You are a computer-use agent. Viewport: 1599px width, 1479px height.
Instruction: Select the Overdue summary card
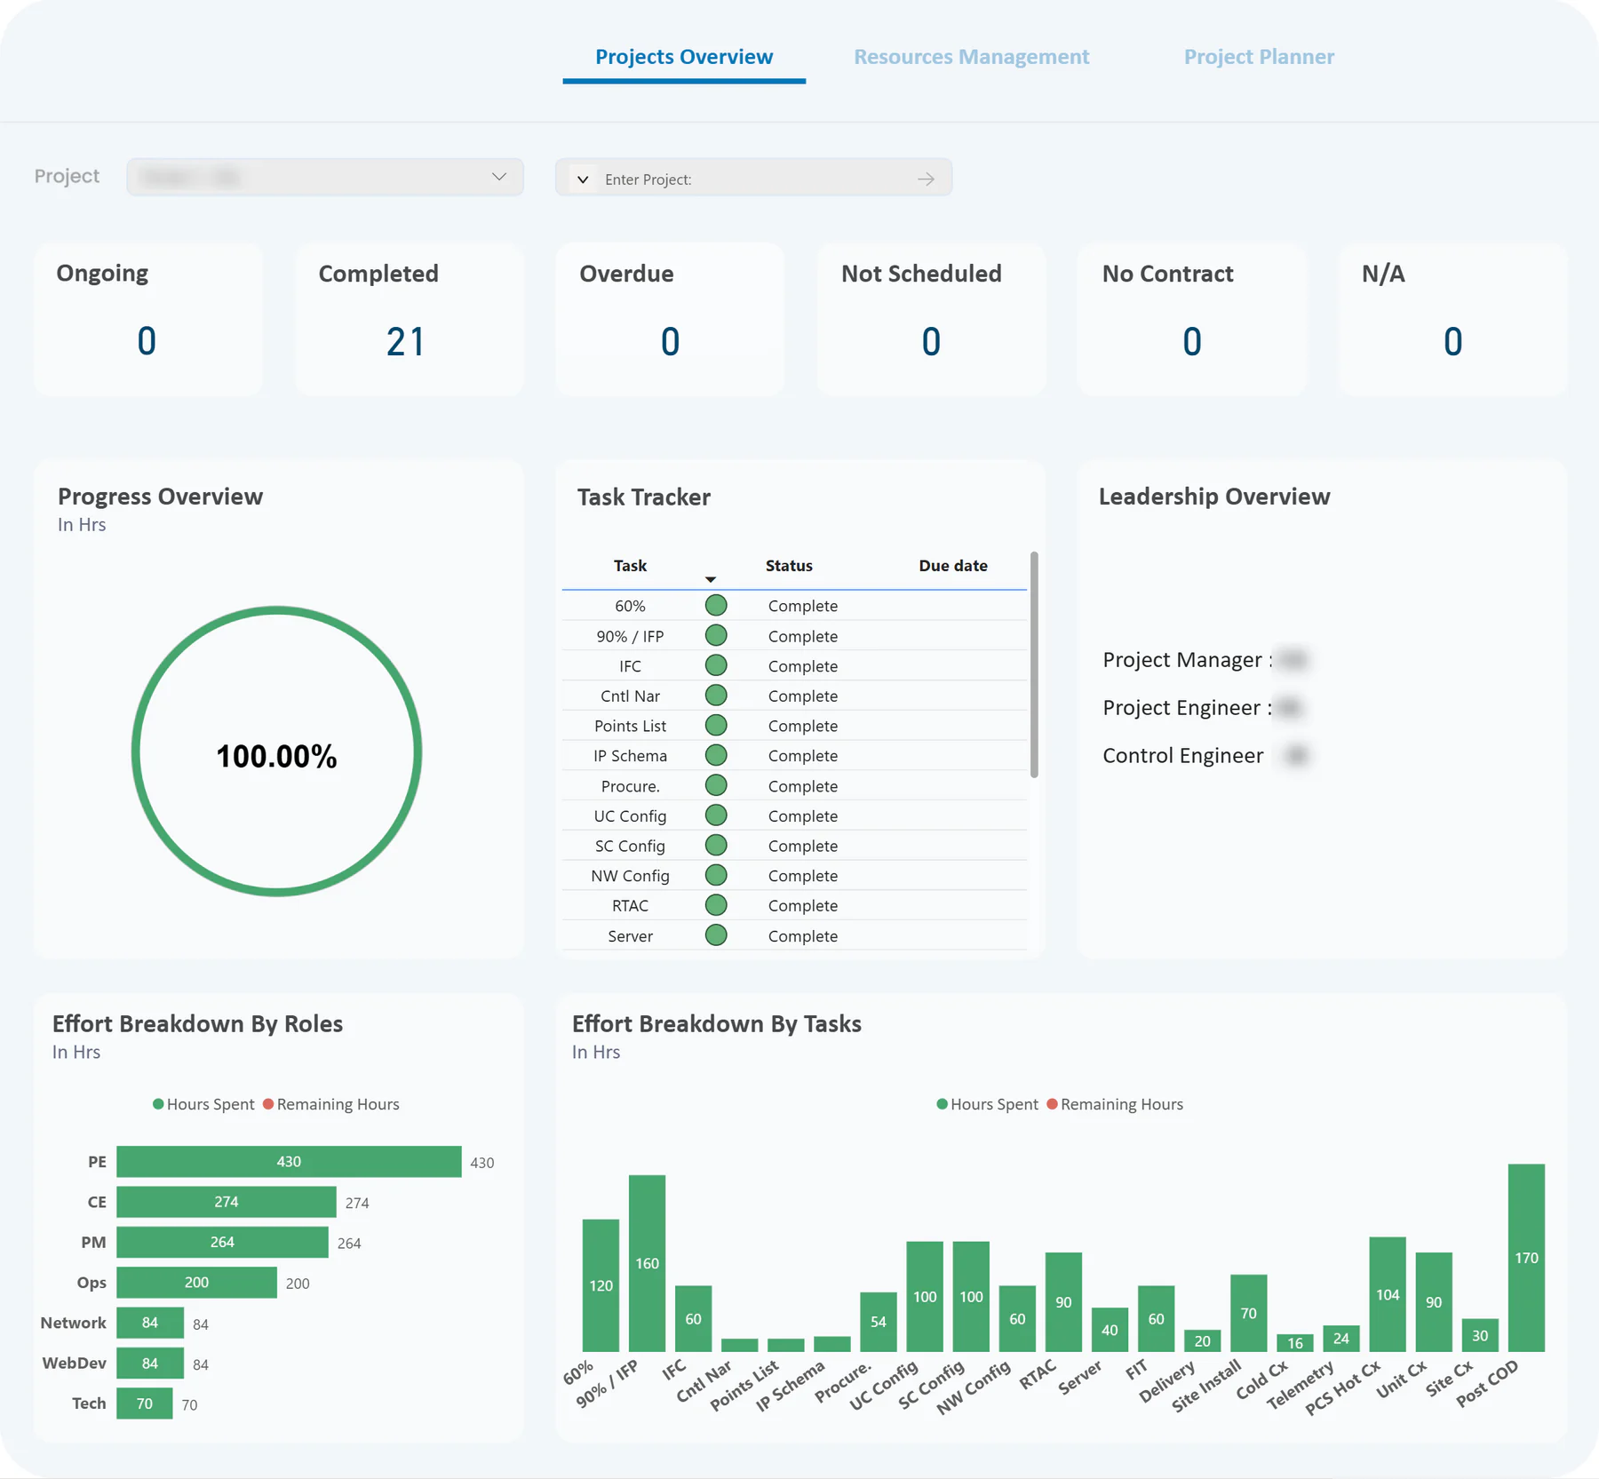pyautogui.click(x=670, y=319)
